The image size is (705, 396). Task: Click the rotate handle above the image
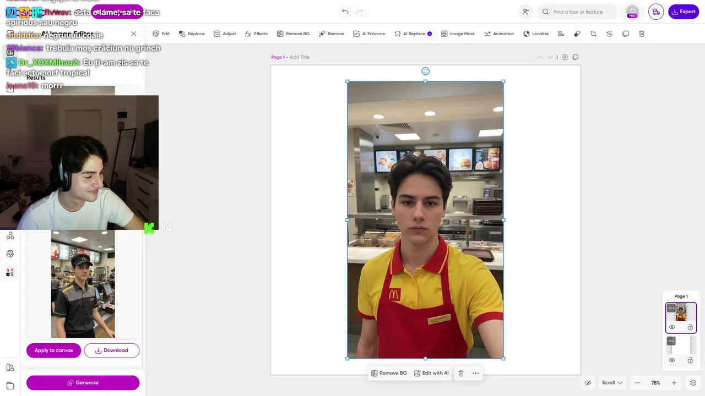point(425,71)
